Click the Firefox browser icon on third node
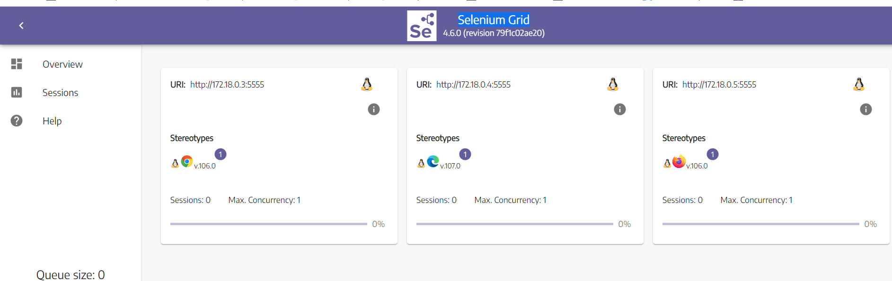Viewport: 892px width, 281px height. pos(679,161)
